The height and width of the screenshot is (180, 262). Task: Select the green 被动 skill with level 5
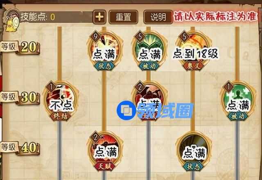click(149, 50)
